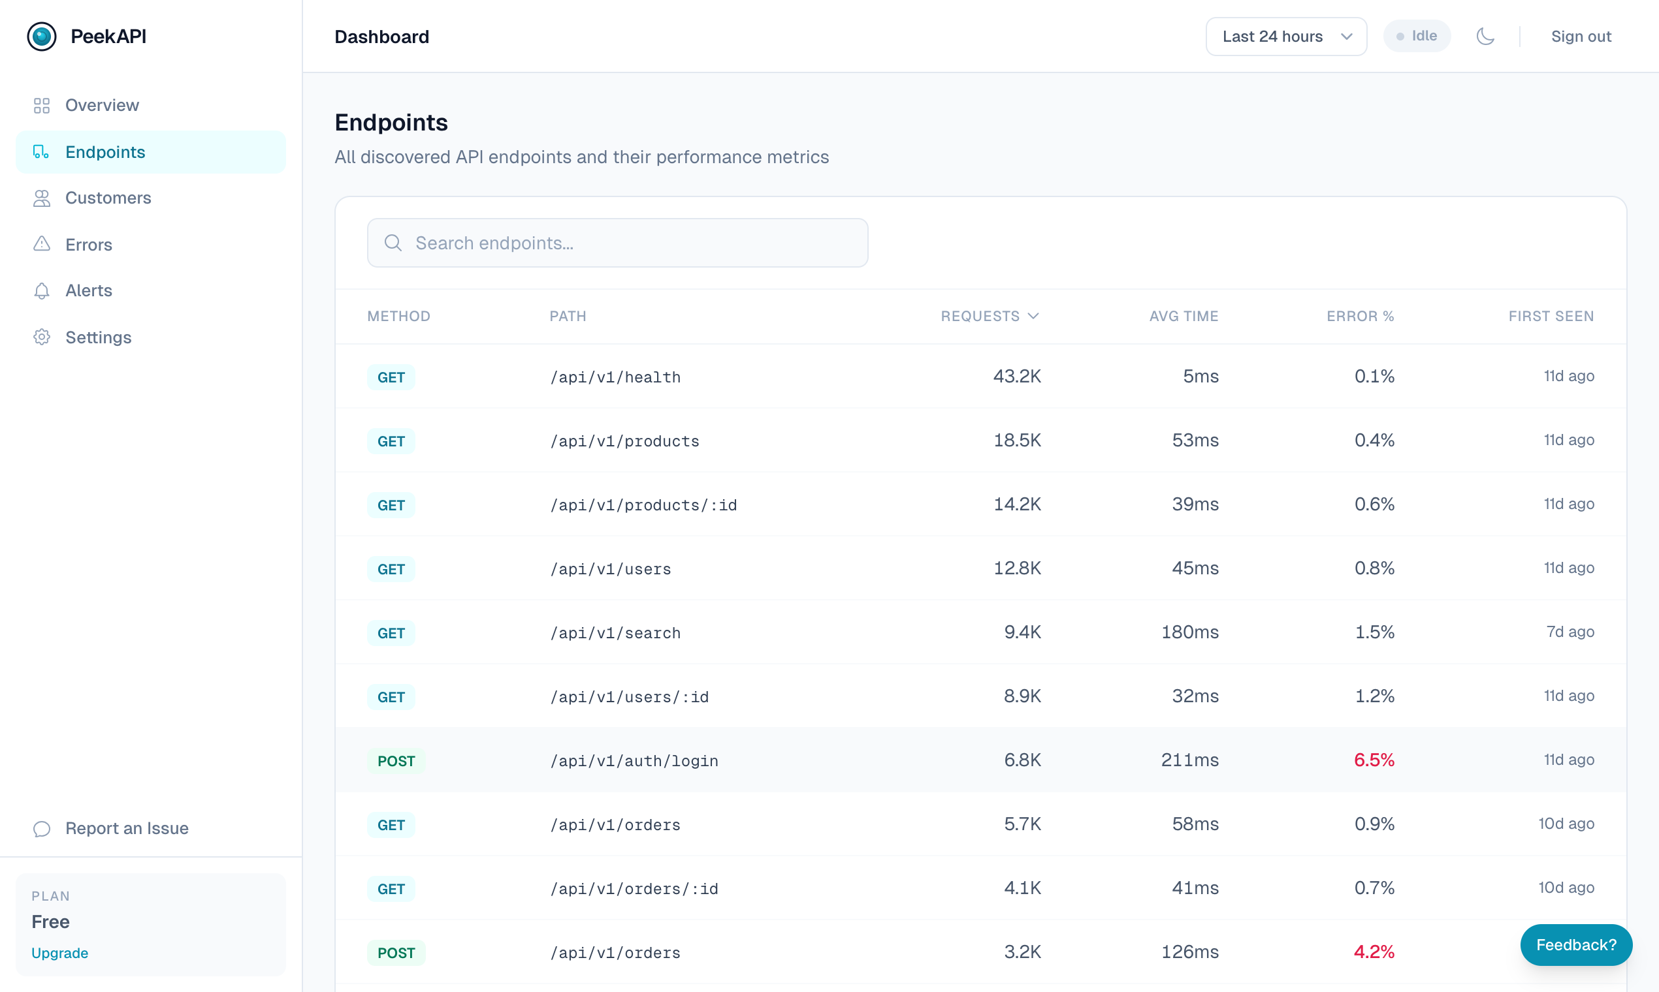1659x992 pixels.
Task: Open the Upgrade link under the Free plan
Action: tap(59, 953)
